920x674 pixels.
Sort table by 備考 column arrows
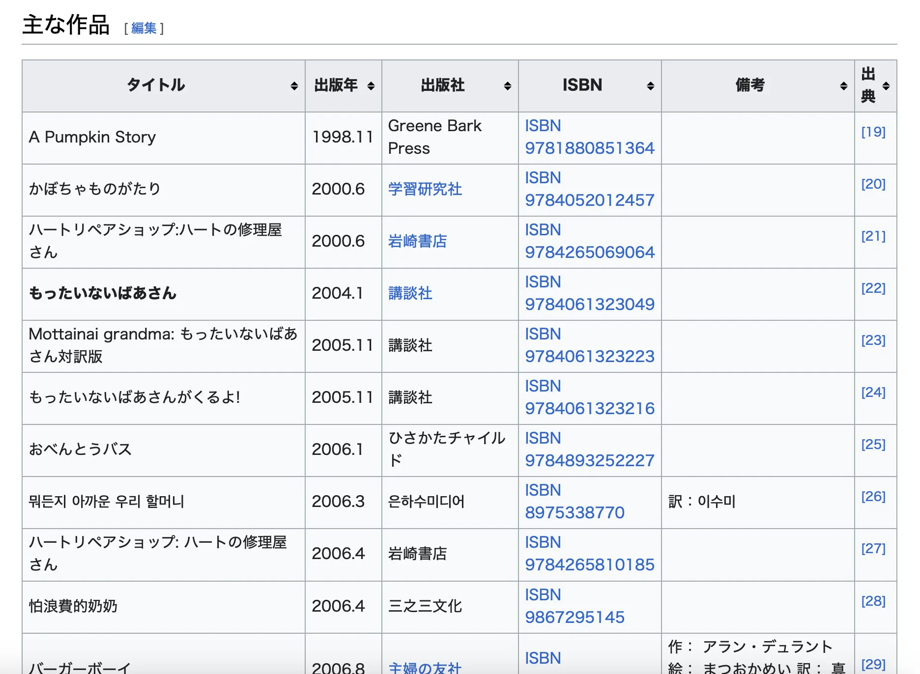tap(843, 86)
